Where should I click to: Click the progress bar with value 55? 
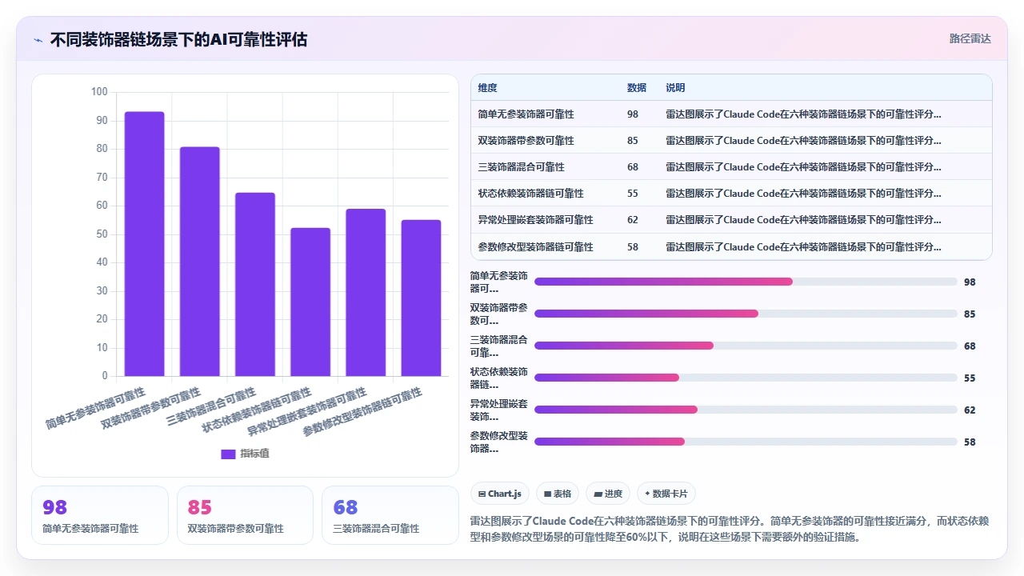(x=746, y=378)
